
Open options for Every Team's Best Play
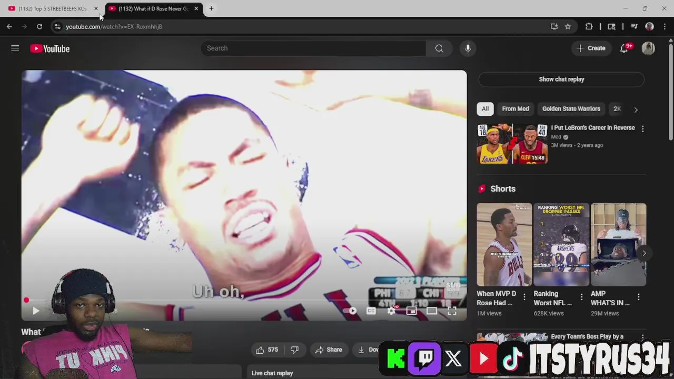click(642, 337)
